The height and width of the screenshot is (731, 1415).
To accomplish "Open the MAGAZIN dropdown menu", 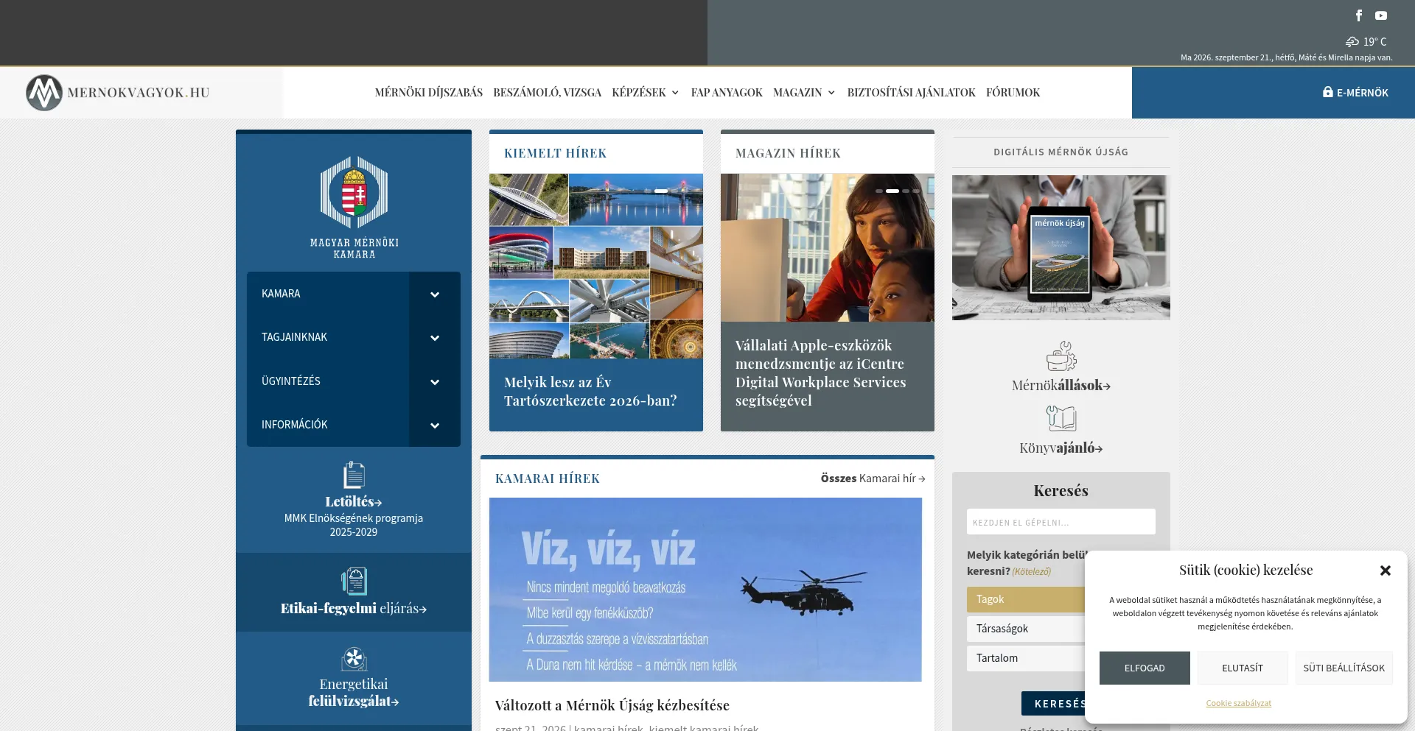I will (805, 93).
